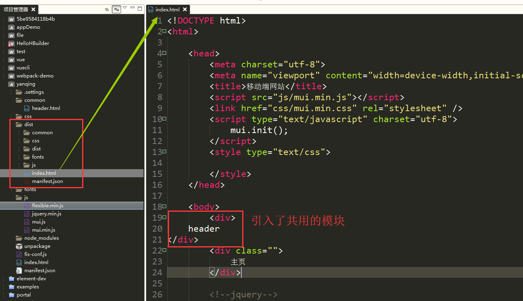Viewport: 523px width, 301px height.
Task: Click the node_modules folder icon
Action: click(x=19, y=238)
